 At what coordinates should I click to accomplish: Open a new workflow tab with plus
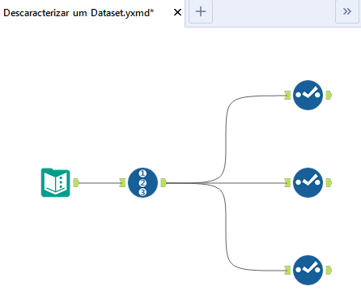tap(201, 11)
